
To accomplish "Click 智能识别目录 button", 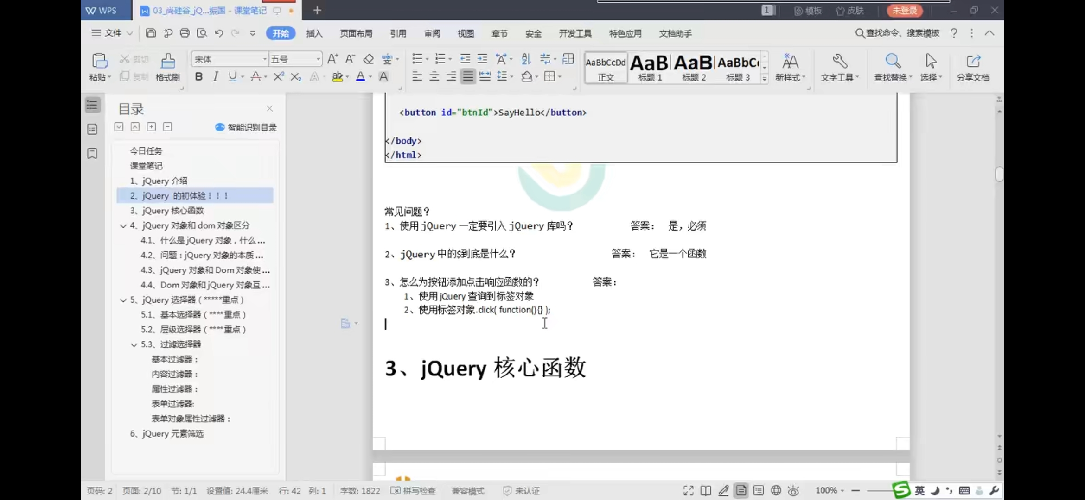I will pos(246,127).
